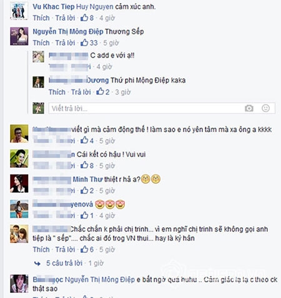Viewport: 281px width, 298px height.
Task: Click the reply arrow icon beside 5 câu trả lời
Action: 37,264
